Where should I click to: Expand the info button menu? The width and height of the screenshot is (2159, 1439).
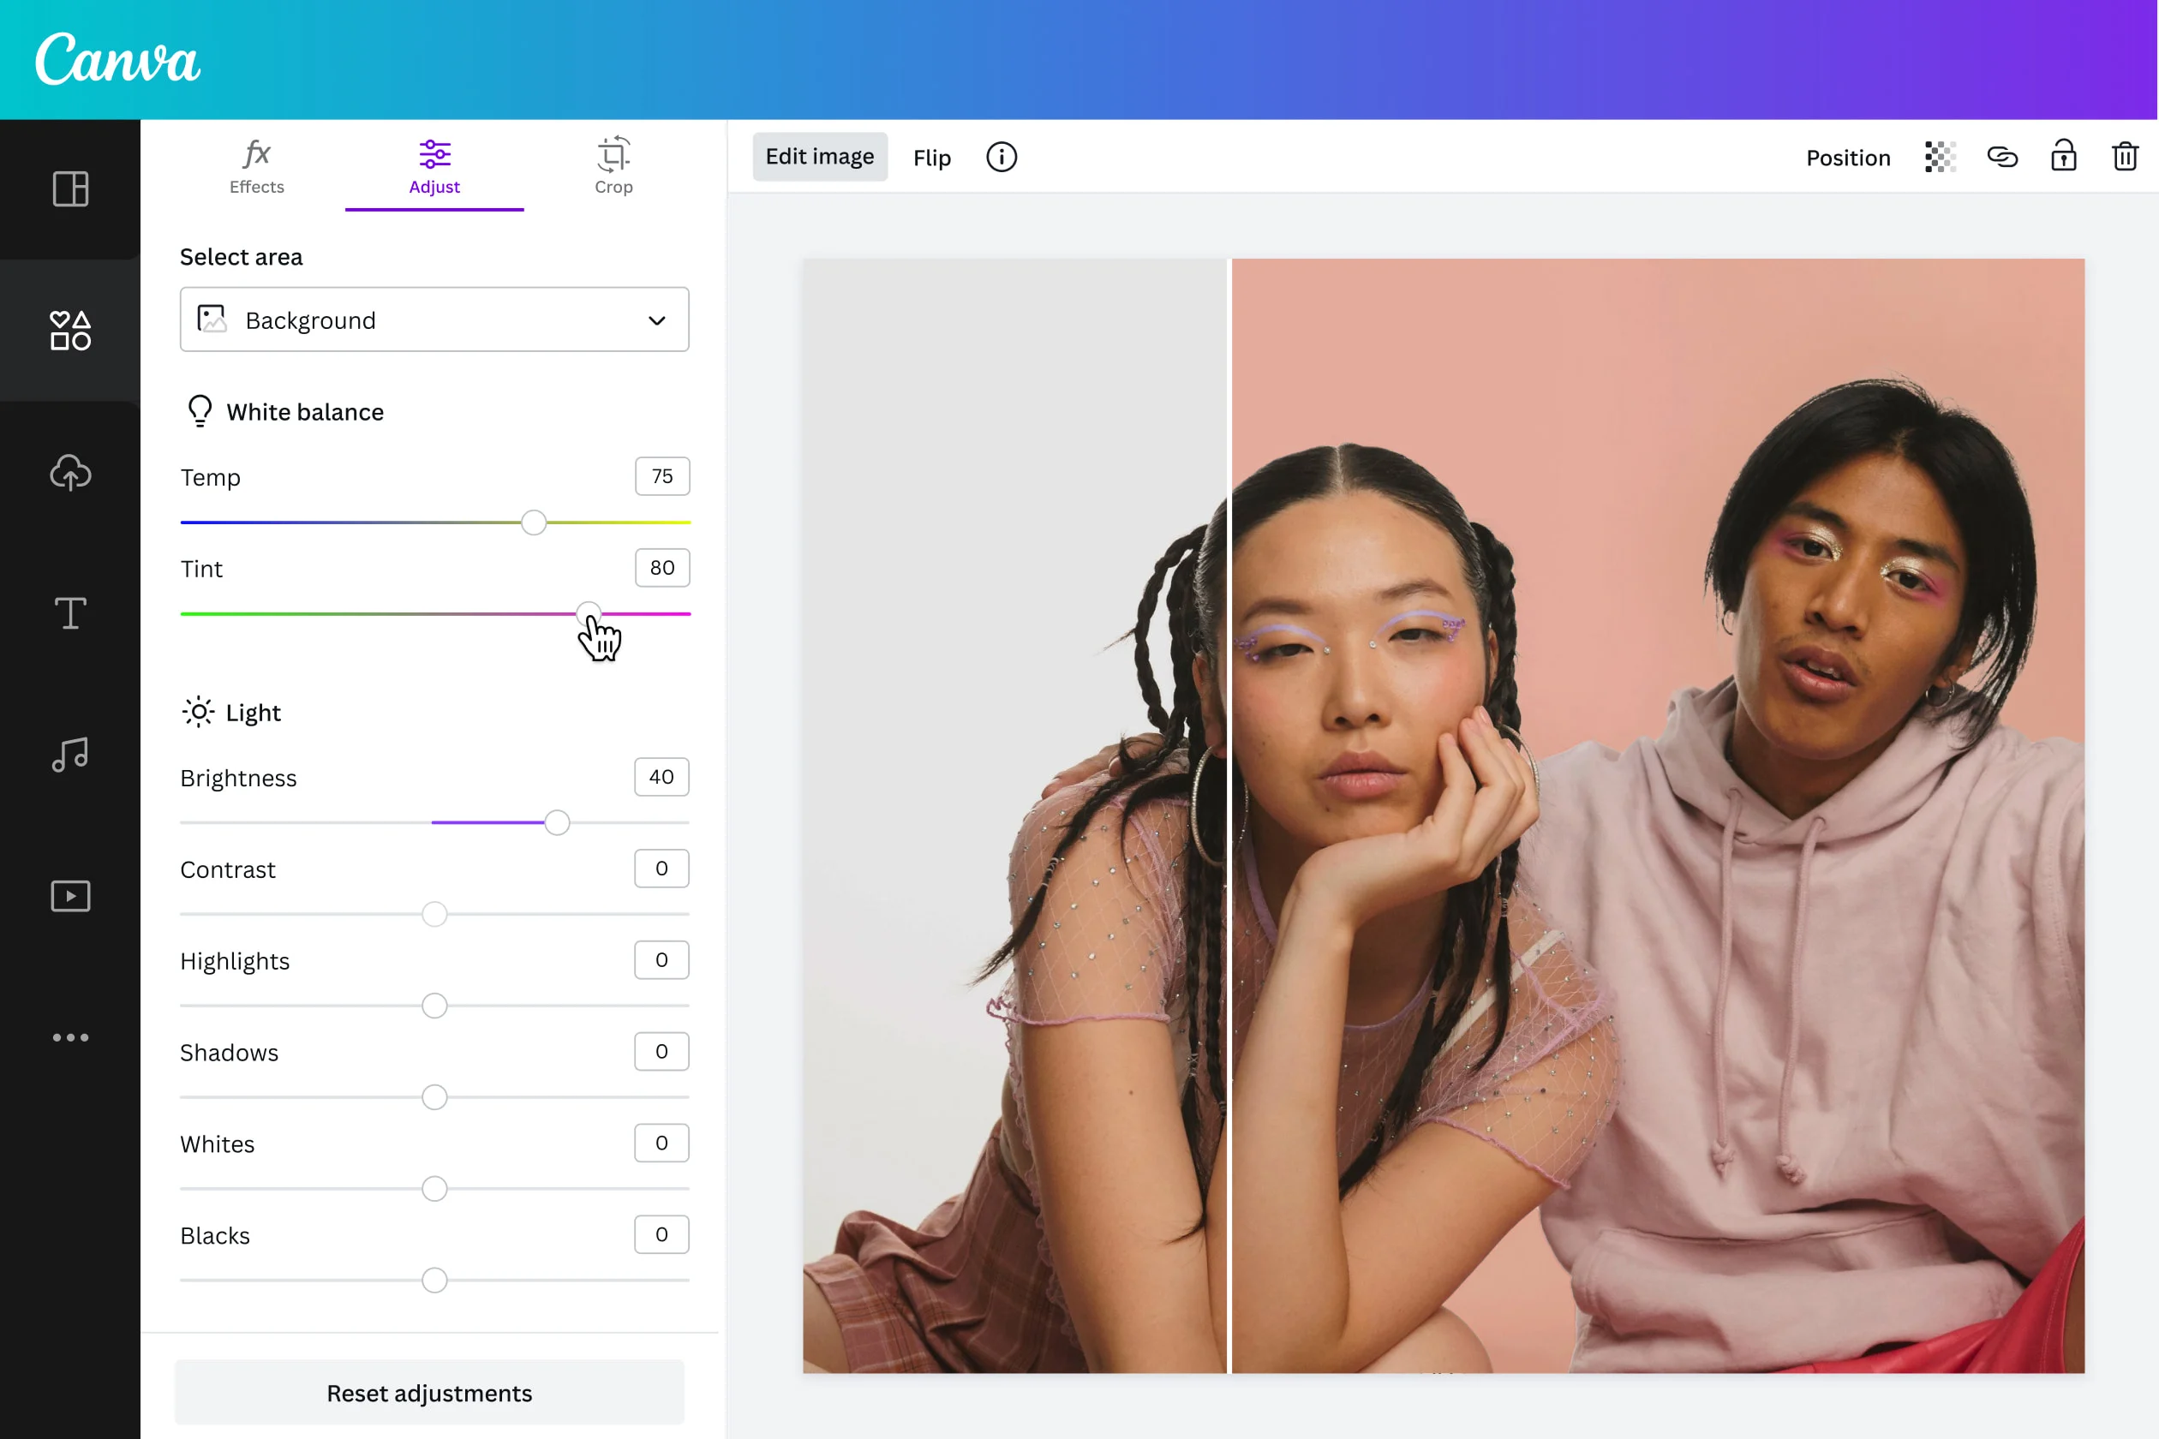pos(1002,156)
